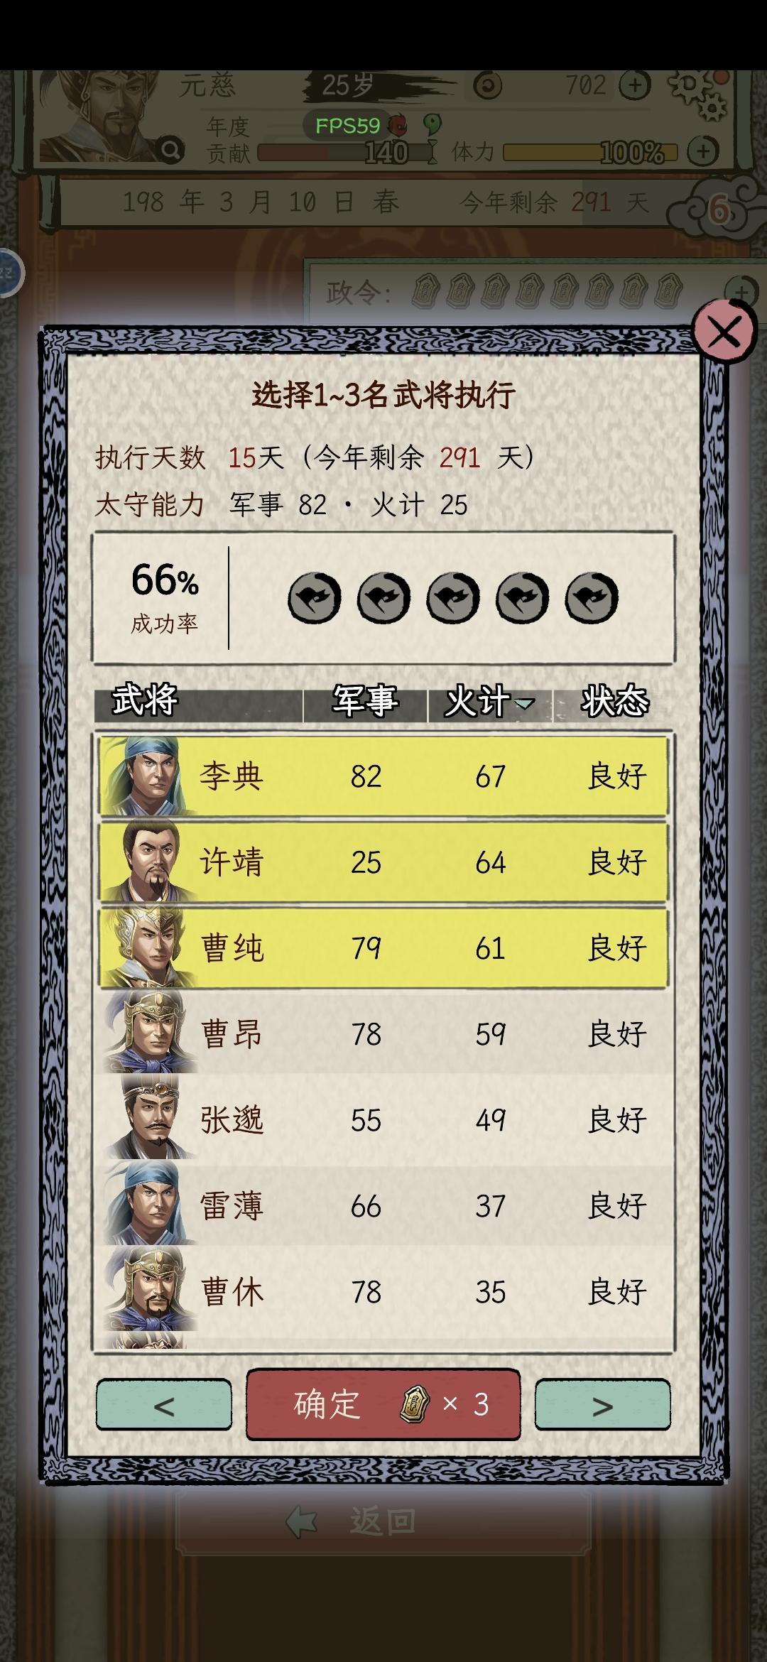Go to next page of generals
767x1662 pixels.
[602, 1405]
